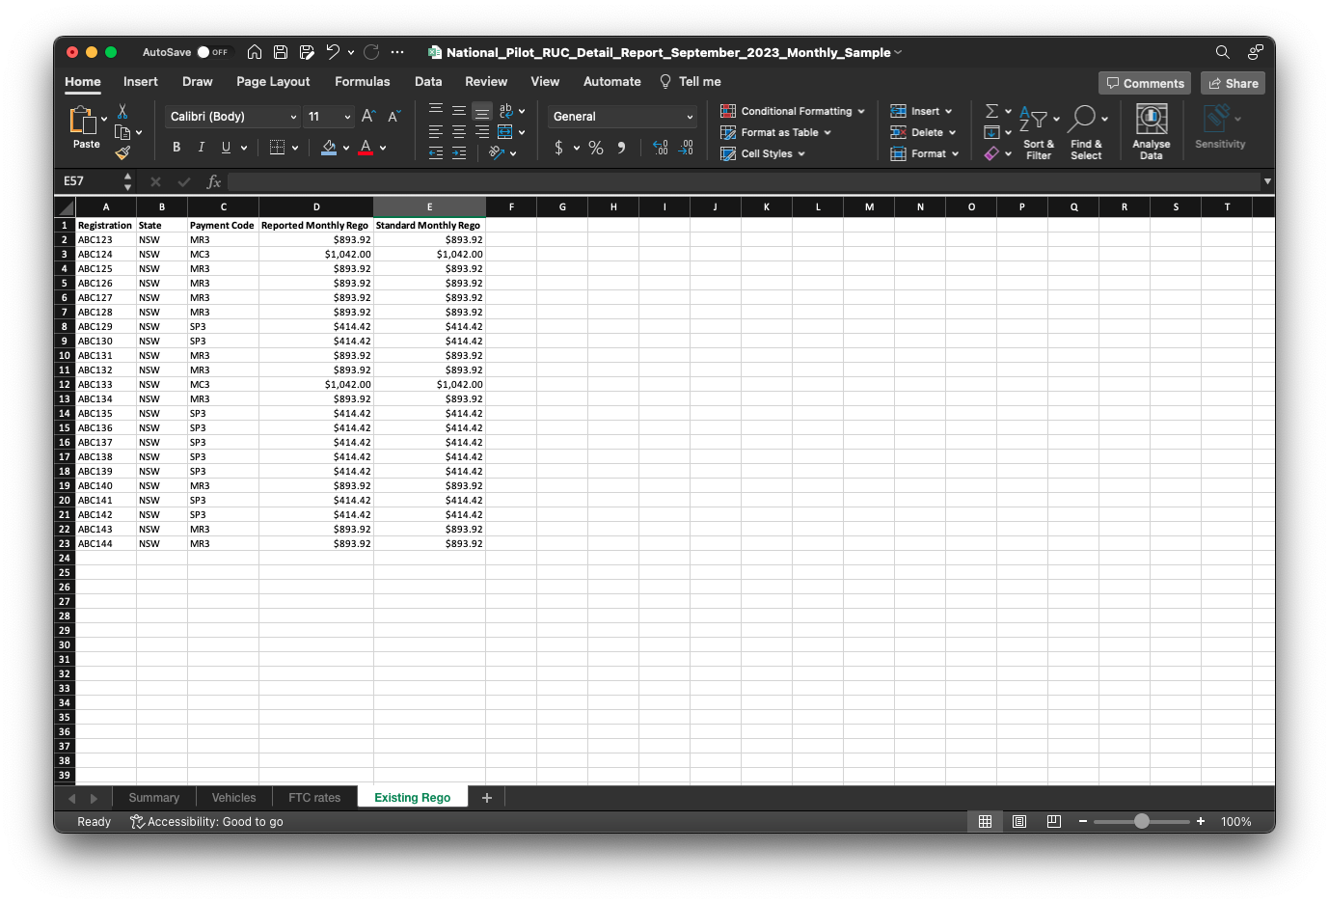Open the Formulas ribbon tab
Image resolution: width=1329 pixels, height=904 pixels.
pyautogui.click(x=362, y=82)
